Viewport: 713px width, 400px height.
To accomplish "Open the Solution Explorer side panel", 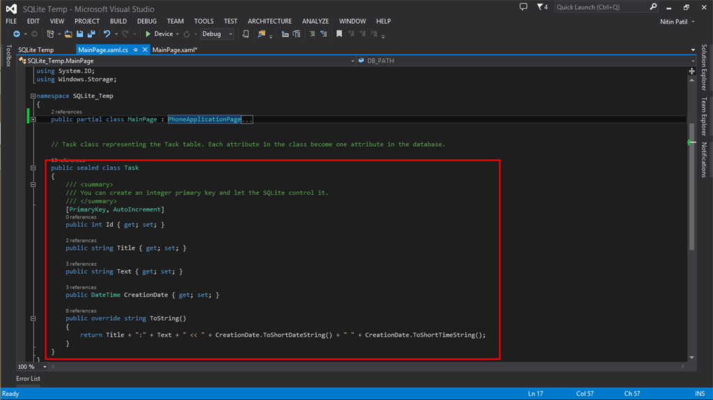I will (x=703, y=68).
